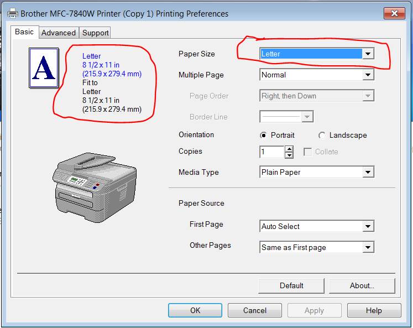Open the About... dialog
The width and height of the screenshot is (413, 328).
pyautogui.click(x=362, y=285)
